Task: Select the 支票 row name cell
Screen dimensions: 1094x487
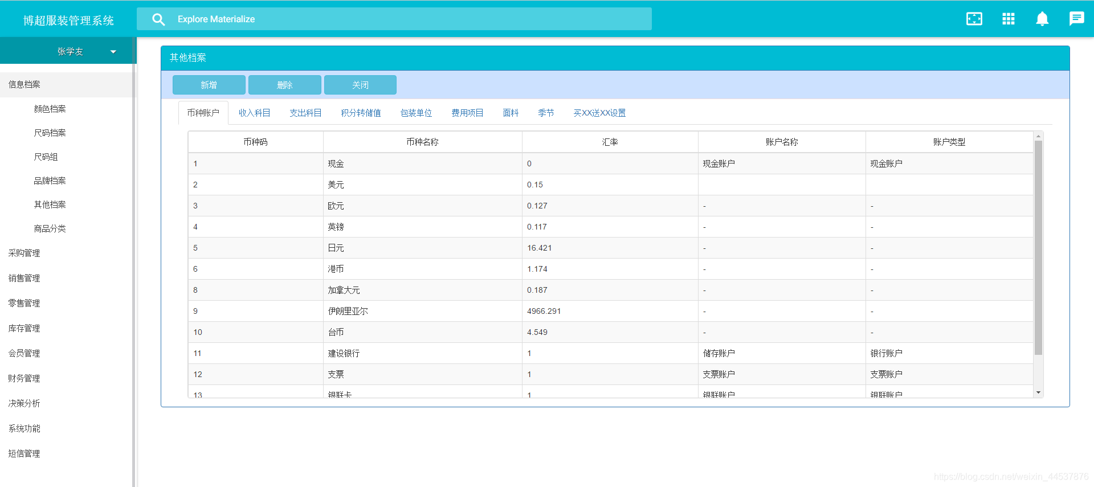Action: [x=423, y=374]
